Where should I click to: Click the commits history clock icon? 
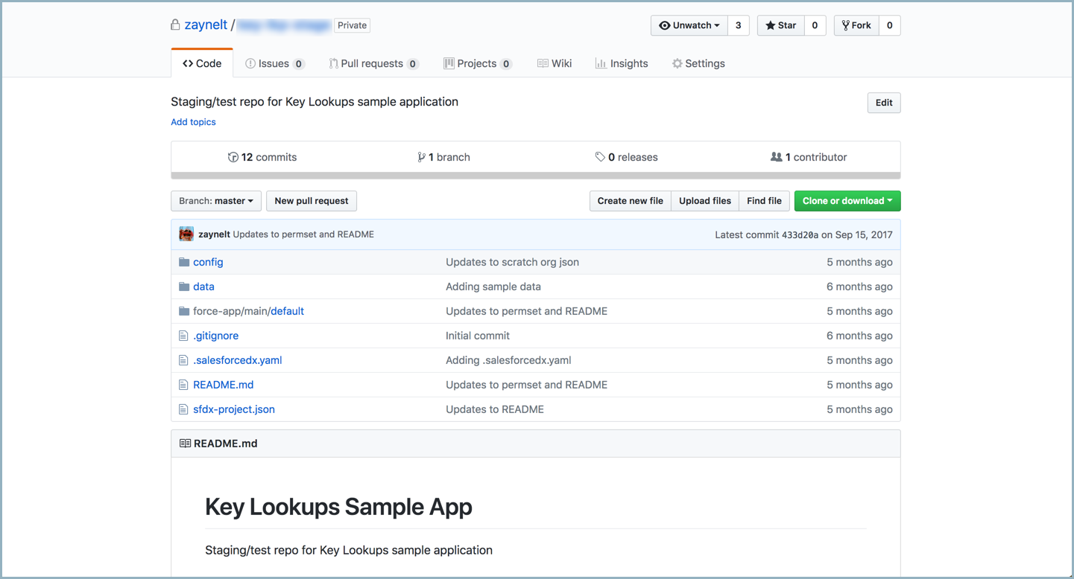click(x=233, y=157)
